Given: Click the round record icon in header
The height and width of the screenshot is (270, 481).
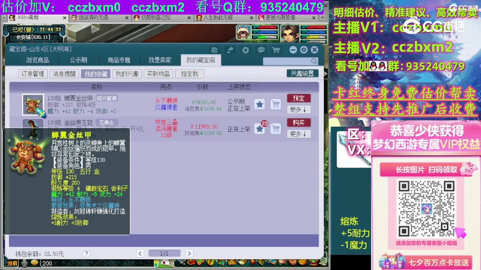Looking at the screenshot, I should point(245,50).
